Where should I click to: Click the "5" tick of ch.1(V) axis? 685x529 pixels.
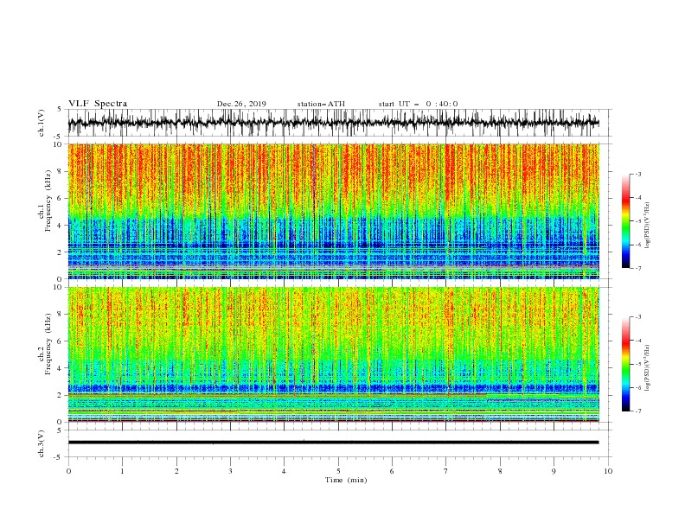click(61, 110)
